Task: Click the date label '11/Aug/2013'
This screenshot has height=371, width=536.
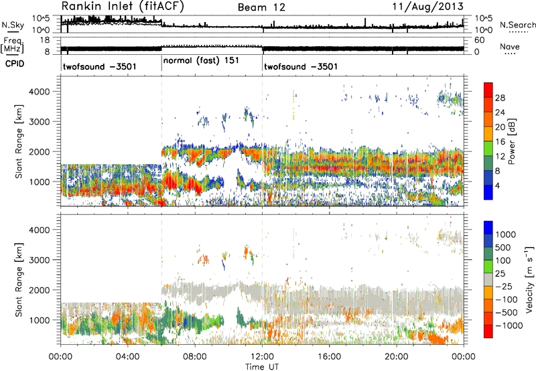Action: [428, 7]
